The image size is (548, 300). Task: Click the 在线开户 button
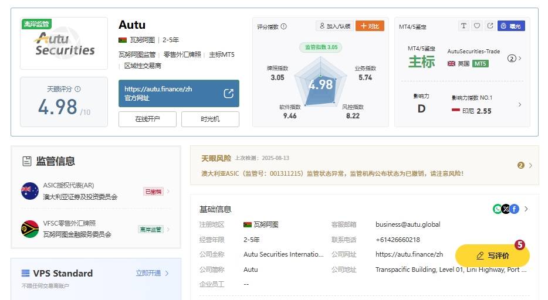tap(147, 119)
